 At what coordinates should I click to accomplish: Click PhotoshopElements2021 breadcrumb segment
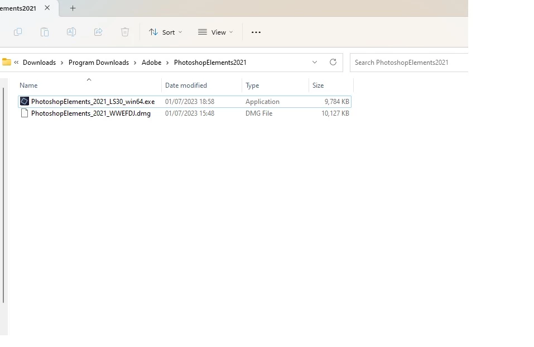coord(210,63)
